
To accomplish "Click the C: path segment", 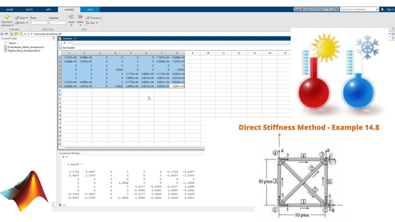I will click(29, 34).
